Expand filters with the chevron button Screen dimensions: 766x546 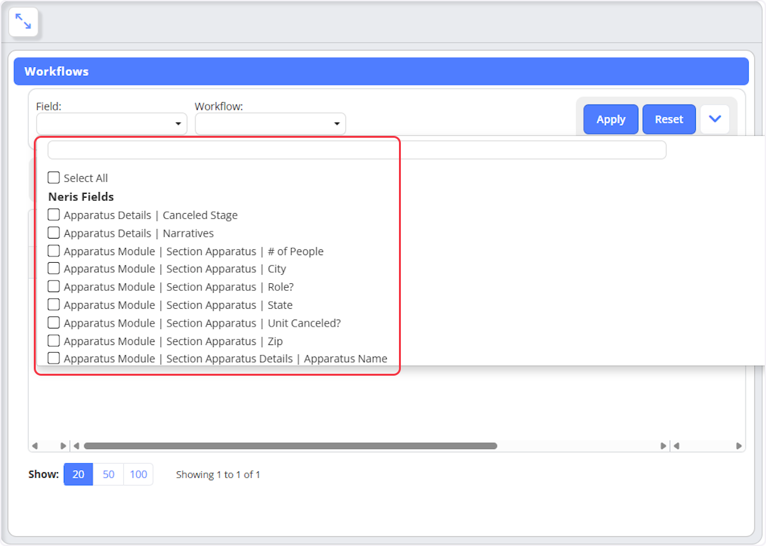(715, 119)
